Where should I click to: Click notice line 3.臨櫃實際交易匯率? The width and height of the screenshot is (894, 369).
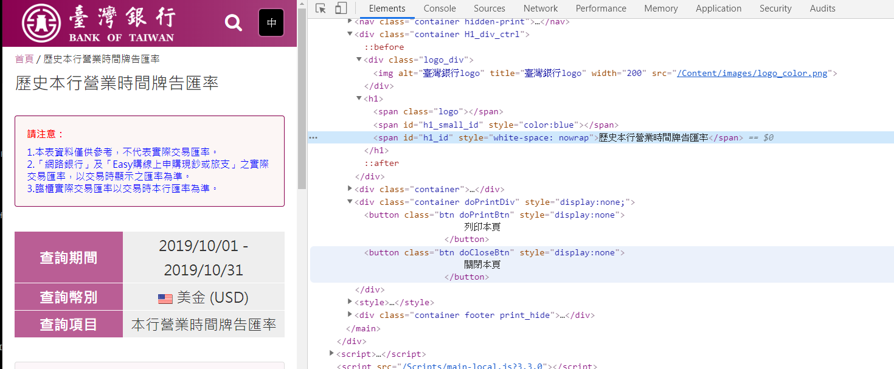122,188
